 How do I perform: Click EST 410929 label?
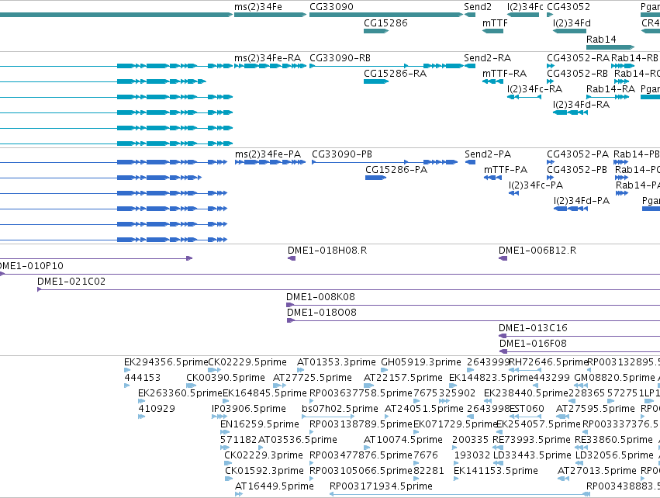coord(157,408)
